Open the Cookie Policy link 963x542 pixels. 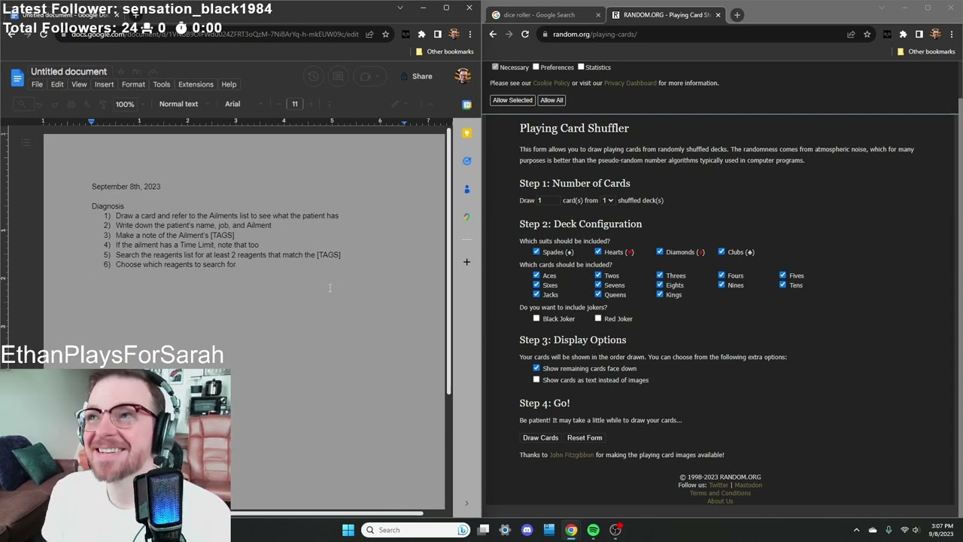pos(551,83)
